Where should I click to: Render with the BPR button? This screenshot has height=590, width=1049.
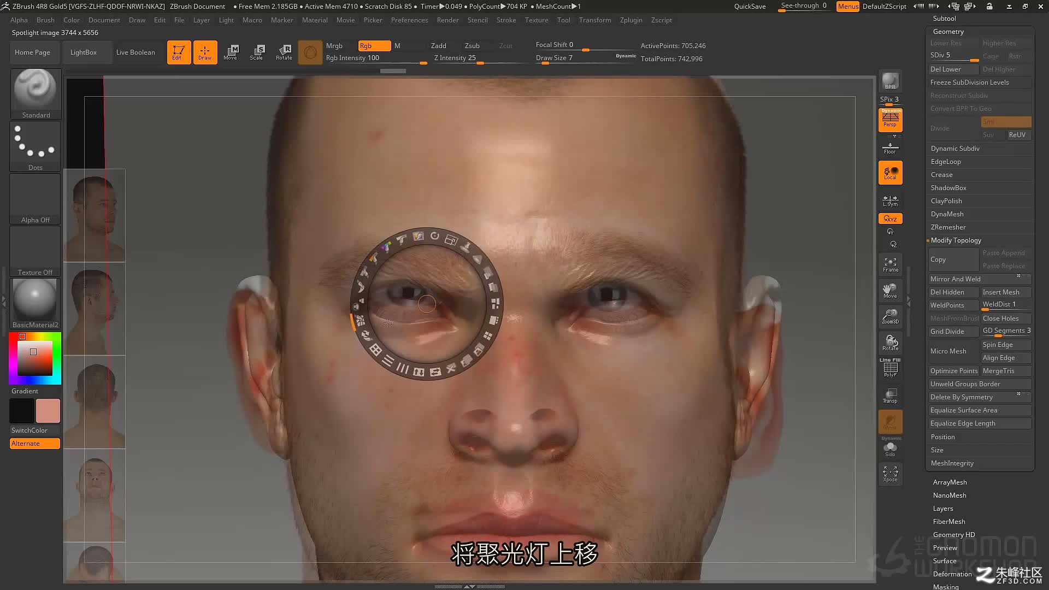(890, 81)
